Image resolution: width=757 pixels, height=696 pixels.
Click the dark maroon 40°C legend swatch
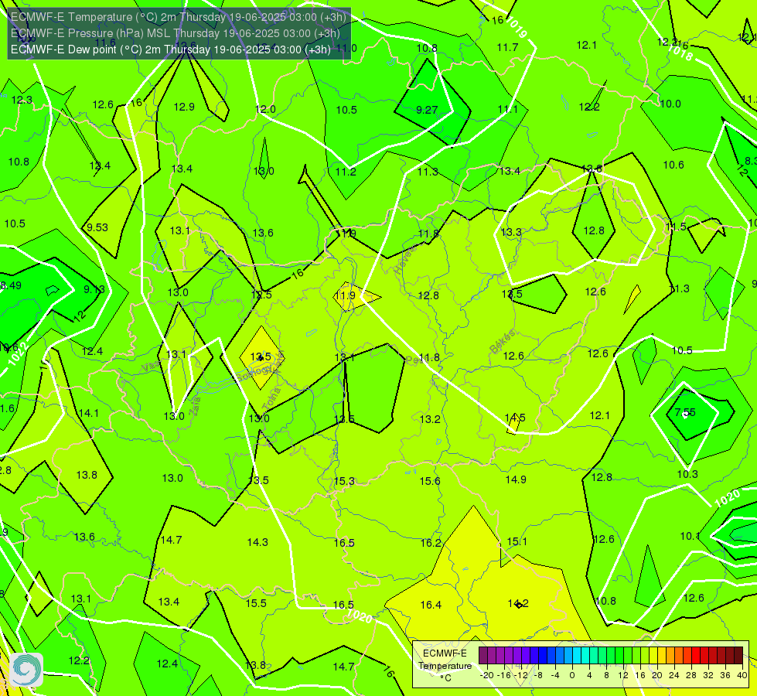(x=738, y=656)
